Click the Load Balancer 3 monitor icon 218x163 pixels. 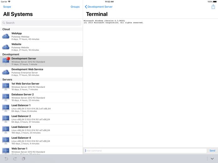coord(6,130)
